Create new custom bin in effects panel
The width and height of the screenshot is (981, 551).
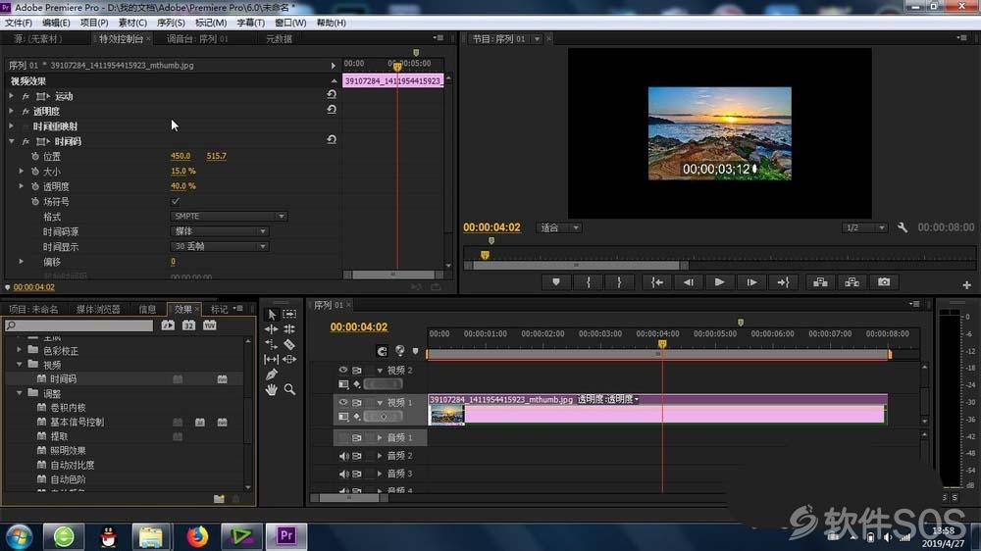tap(219, 498)
